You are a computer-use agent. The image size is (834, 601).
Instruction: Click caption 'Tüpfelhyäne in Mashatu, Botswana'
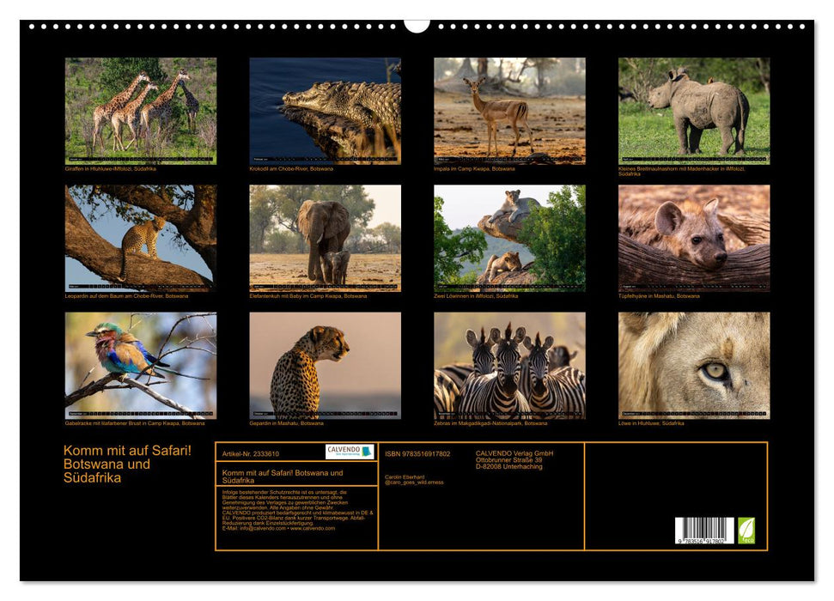coord(659,296)
